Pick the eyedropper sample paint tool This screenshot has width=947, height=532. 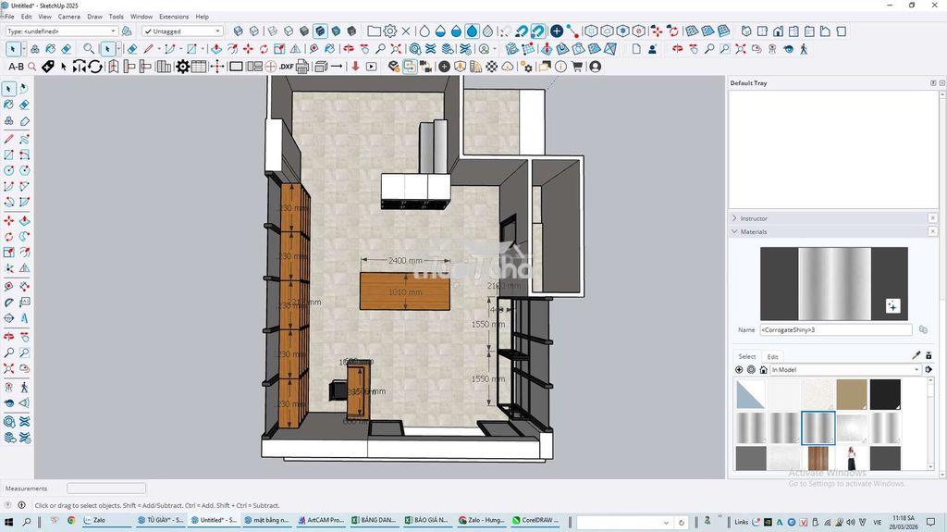(x=916, y=355)
